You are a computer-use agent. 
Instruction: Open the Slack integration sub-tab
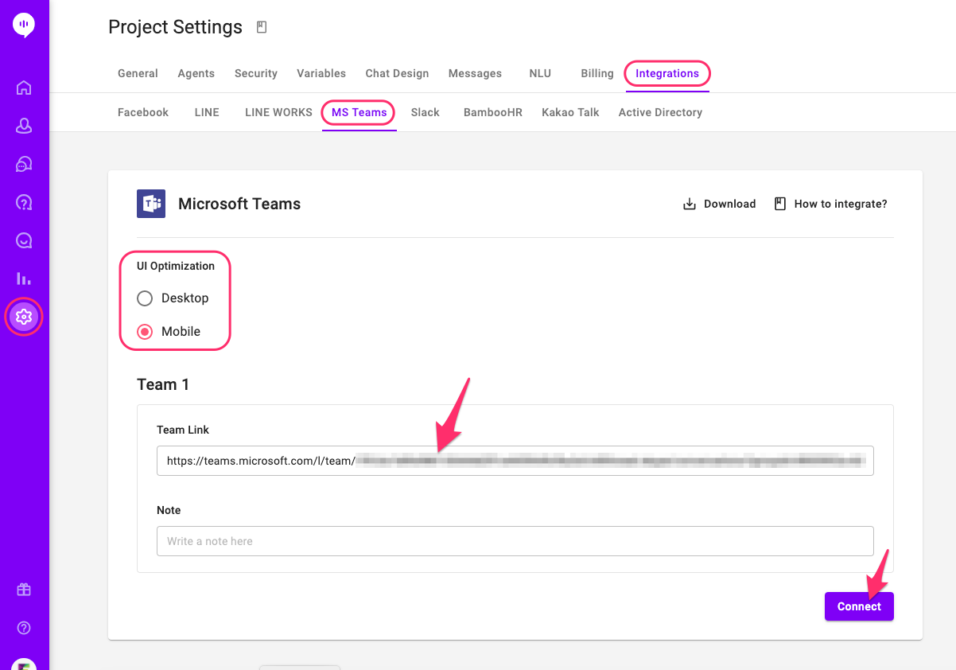pos(426,112)
